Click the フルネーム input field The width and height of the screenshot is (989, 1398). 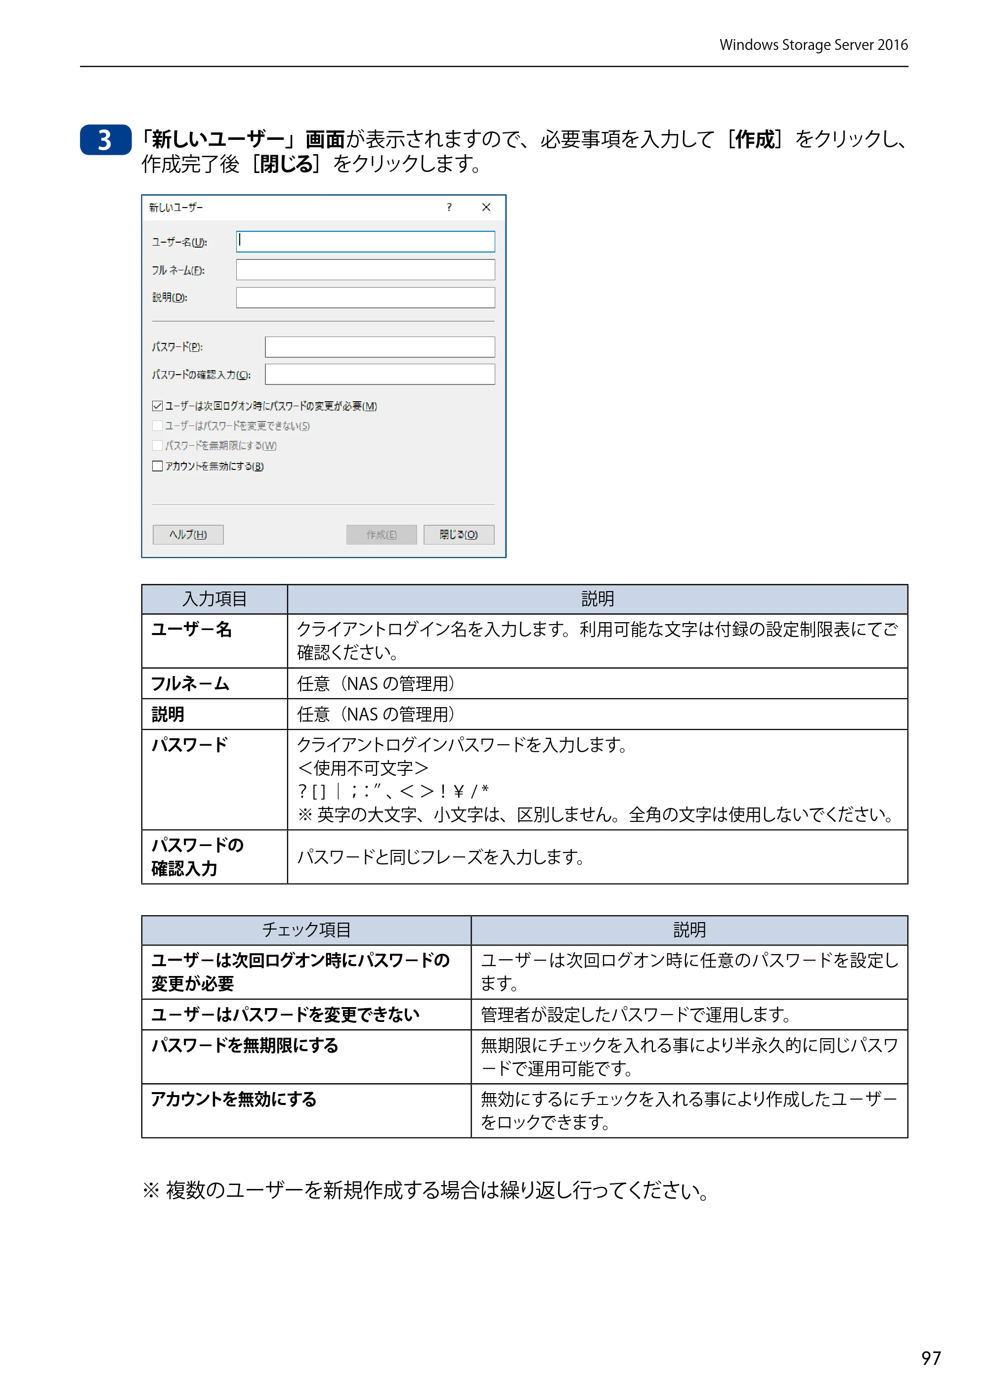tap(365, 270)
